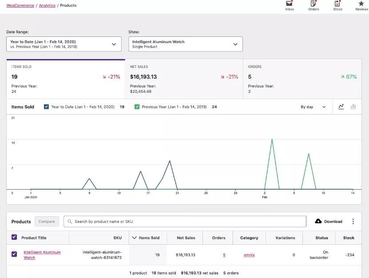Open the Inbox panel
The image size is (369, 278).
(289, 6)
